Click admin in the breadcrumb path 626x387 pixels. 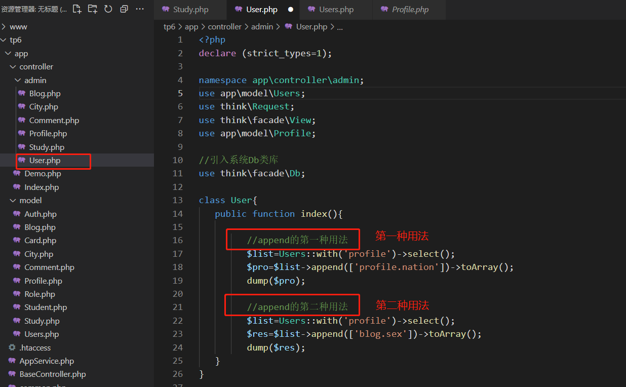tap(262, 27)
